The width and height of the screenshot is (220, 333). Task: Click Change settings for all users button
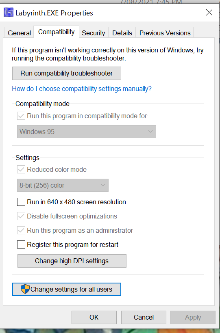point(67,289)
